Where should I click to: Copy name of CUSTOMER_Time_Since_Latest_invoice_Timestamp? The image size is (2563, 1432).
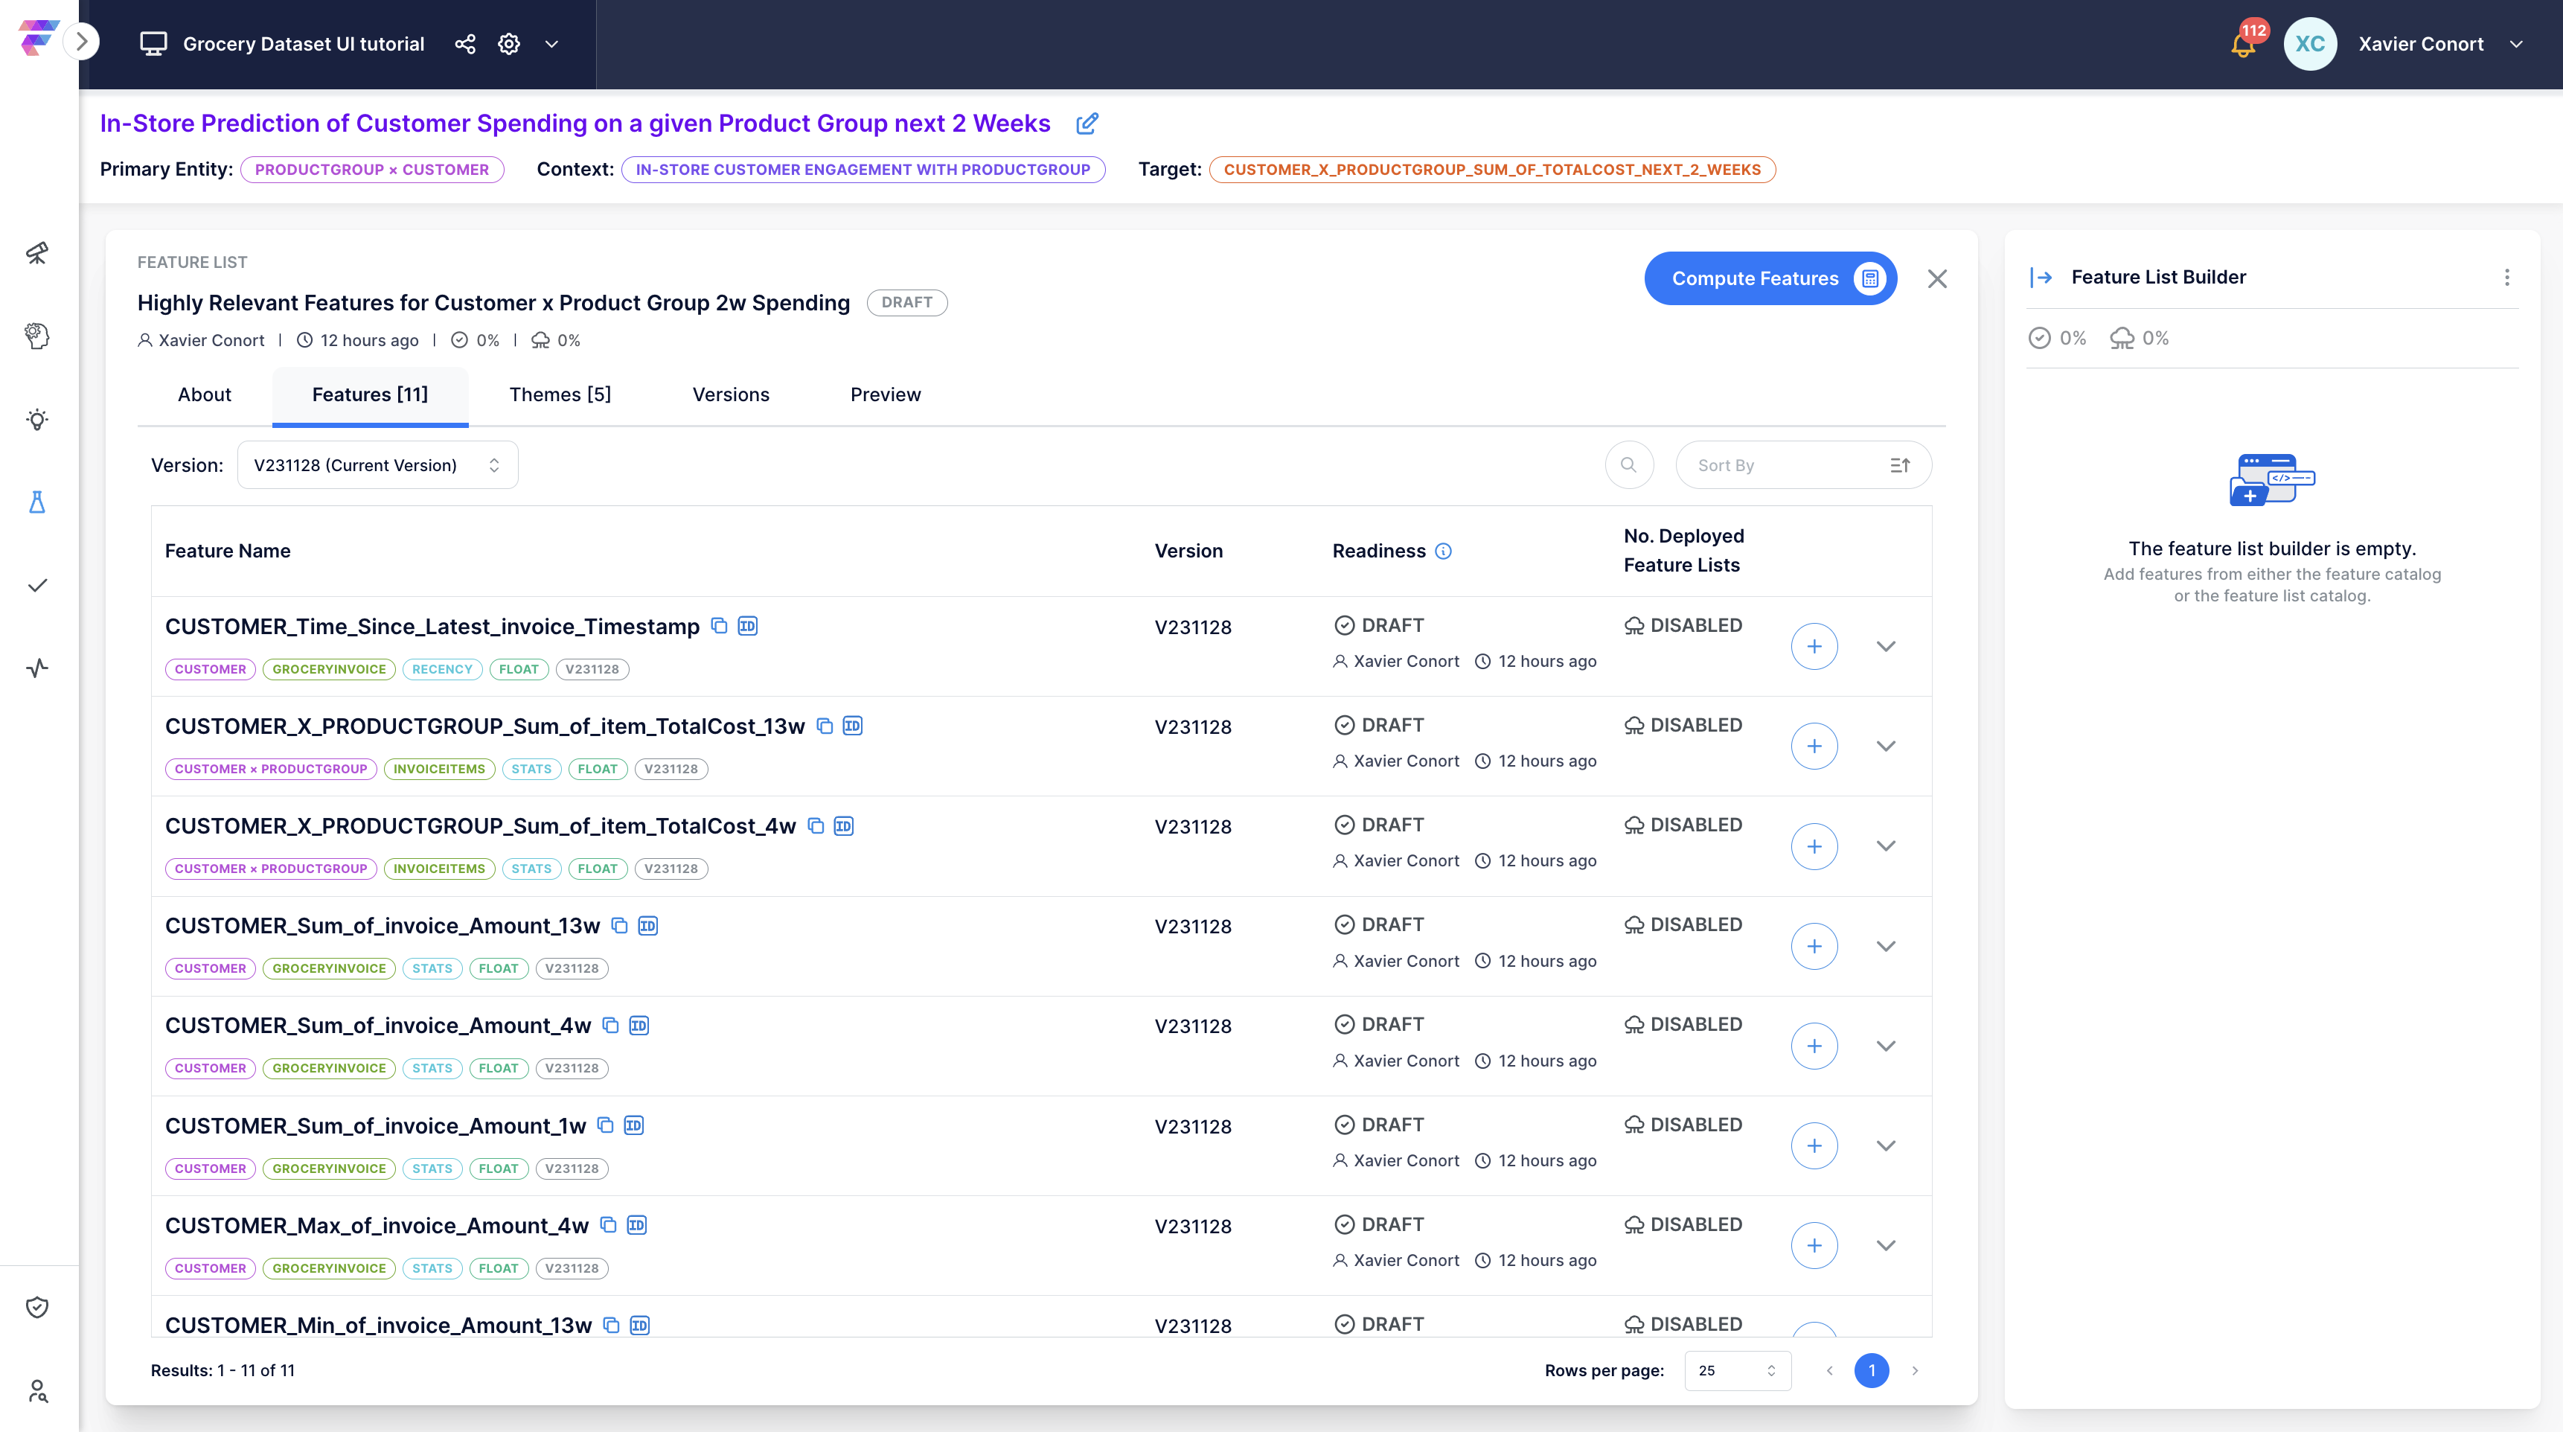coord(718,626)
